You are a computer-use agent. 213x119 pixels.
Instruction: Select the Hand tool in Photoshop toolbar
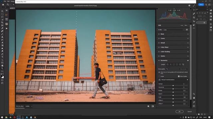(2, 65)
